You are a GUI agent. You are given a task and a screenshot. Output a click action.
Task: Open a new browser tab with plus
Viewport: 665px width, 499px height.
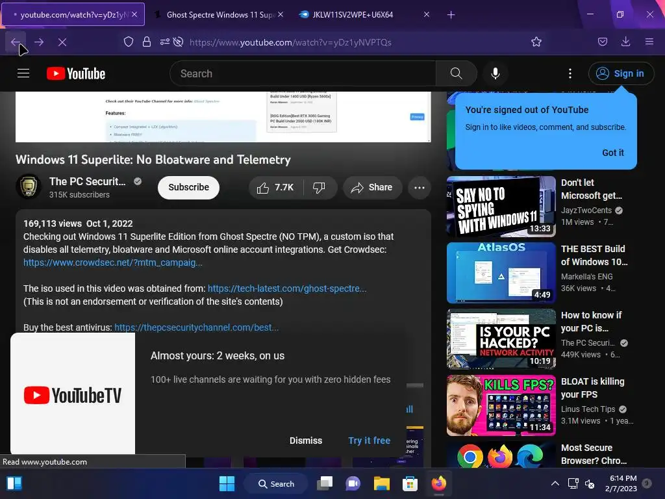pyautogui.click(x=451, y=15)
